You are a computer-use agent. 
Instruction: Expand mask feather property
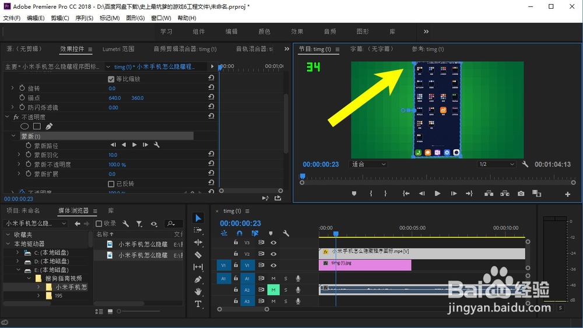coord(19,154)
